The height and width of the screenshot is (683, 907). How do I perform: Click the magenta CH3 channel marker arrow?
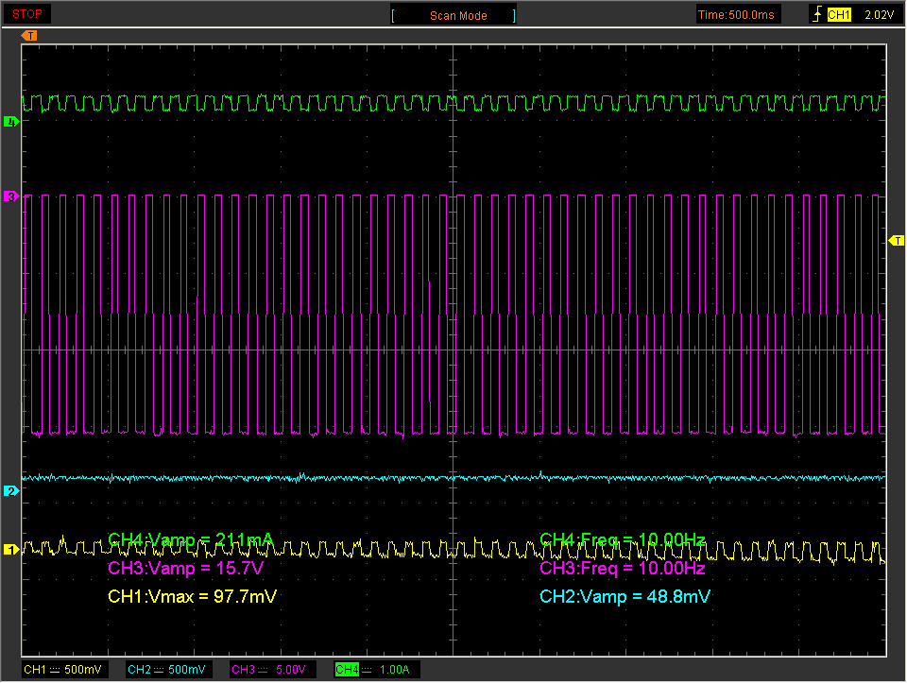[11, 196]
